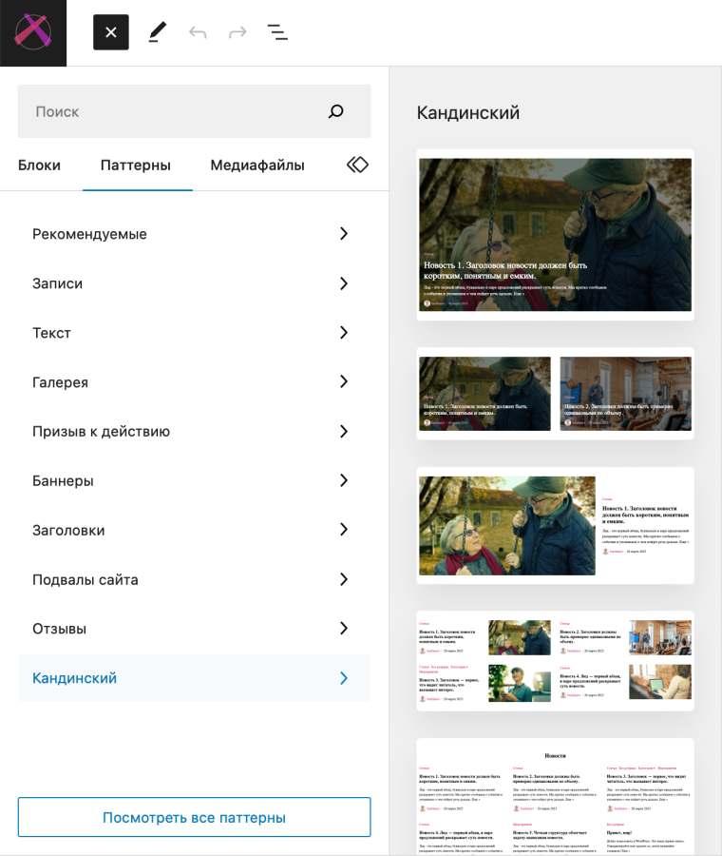The width and height of the screenshot is (722, 856).
Task: Open the synced patterns diamond tab
Action: (x=357, y=165)
